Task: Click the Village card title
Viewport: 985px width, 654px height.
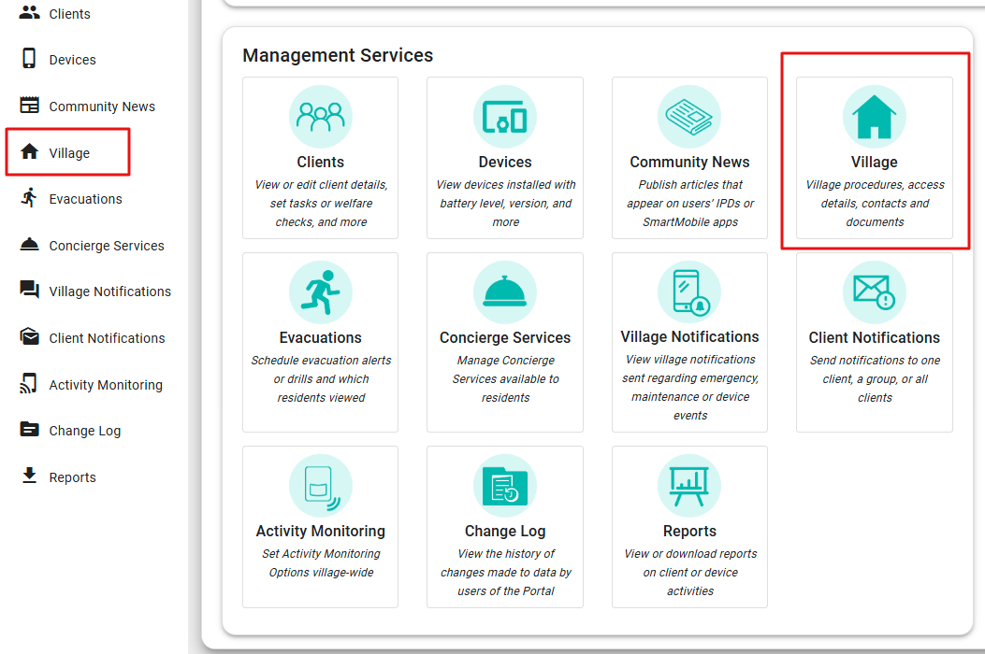Action: [874, 163]
